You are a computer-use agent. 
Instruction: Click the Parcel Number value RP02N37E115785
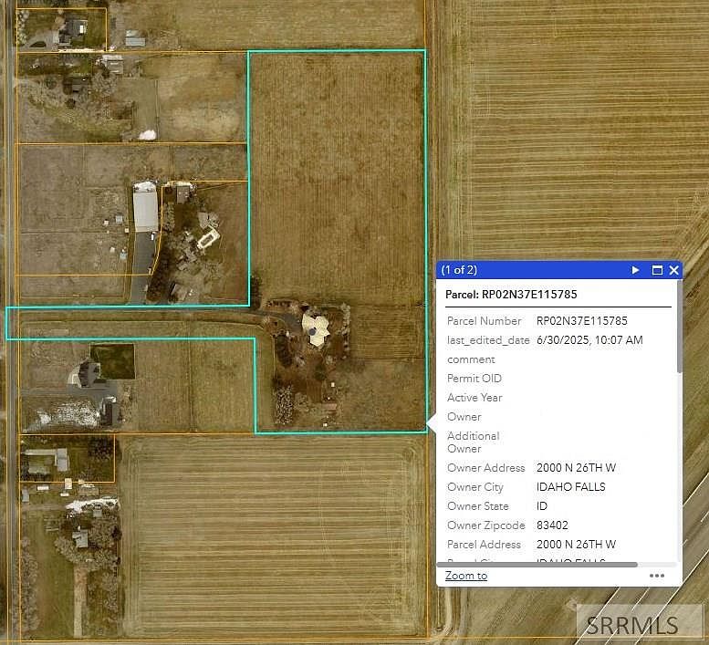[x=581, y=321]
